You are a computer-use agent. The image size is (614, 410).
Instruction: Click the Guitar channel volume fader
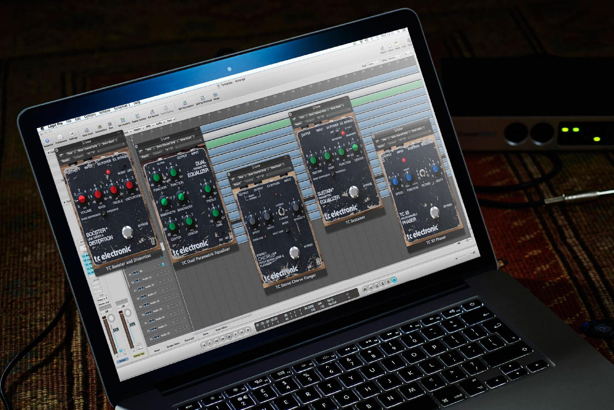click(116, 330)
